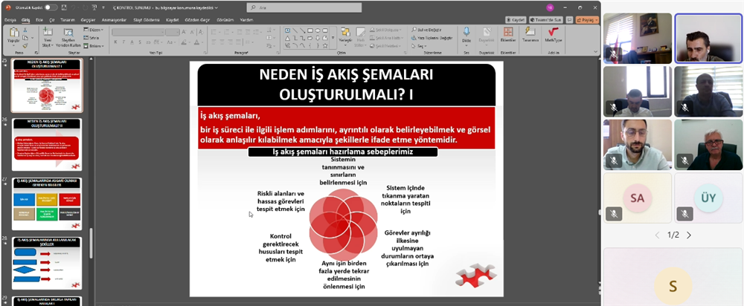
Task: Open Şekil Dolgusu fill dropdown
Action: point(385,30)
